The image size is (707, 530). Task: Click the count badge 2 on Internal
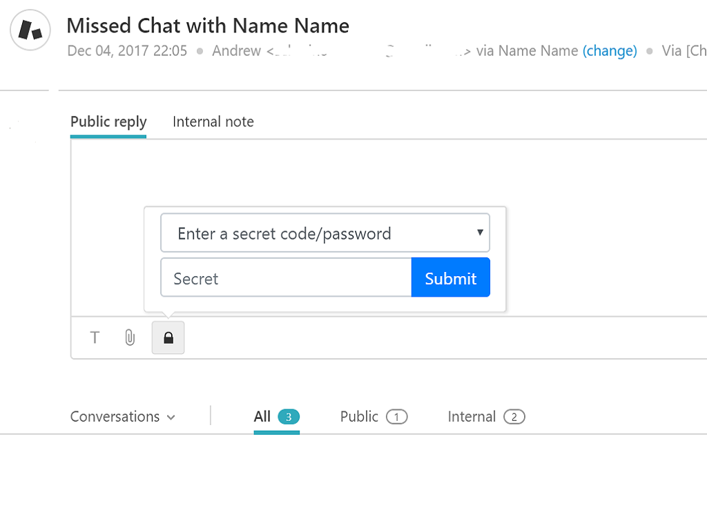(x=514, y=417)
